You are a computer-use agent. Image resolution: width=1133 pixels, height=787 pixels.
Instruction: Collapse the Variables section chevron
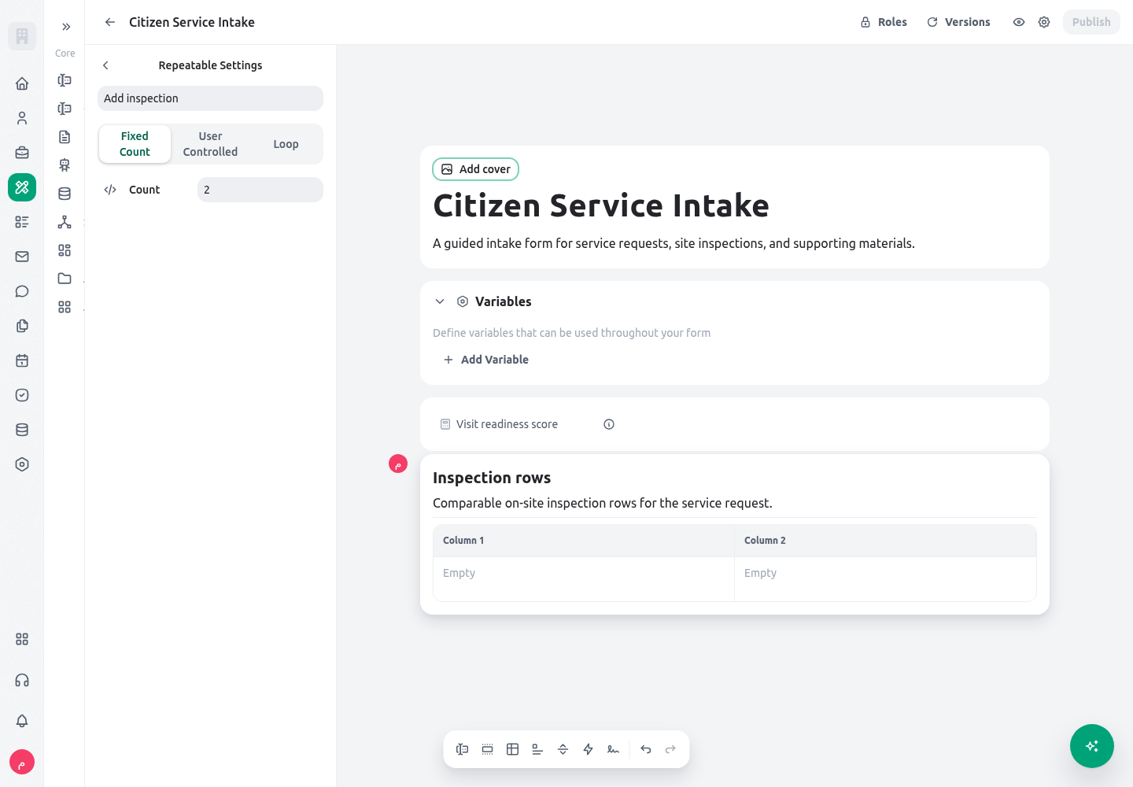coord(440,301)
